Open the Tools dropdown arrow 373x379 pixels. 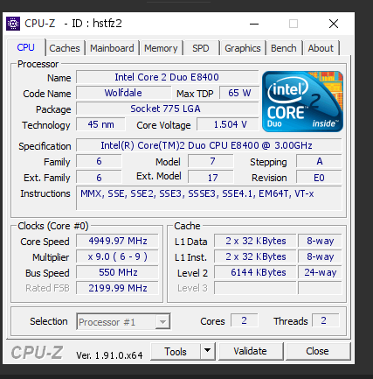(208, 351)
